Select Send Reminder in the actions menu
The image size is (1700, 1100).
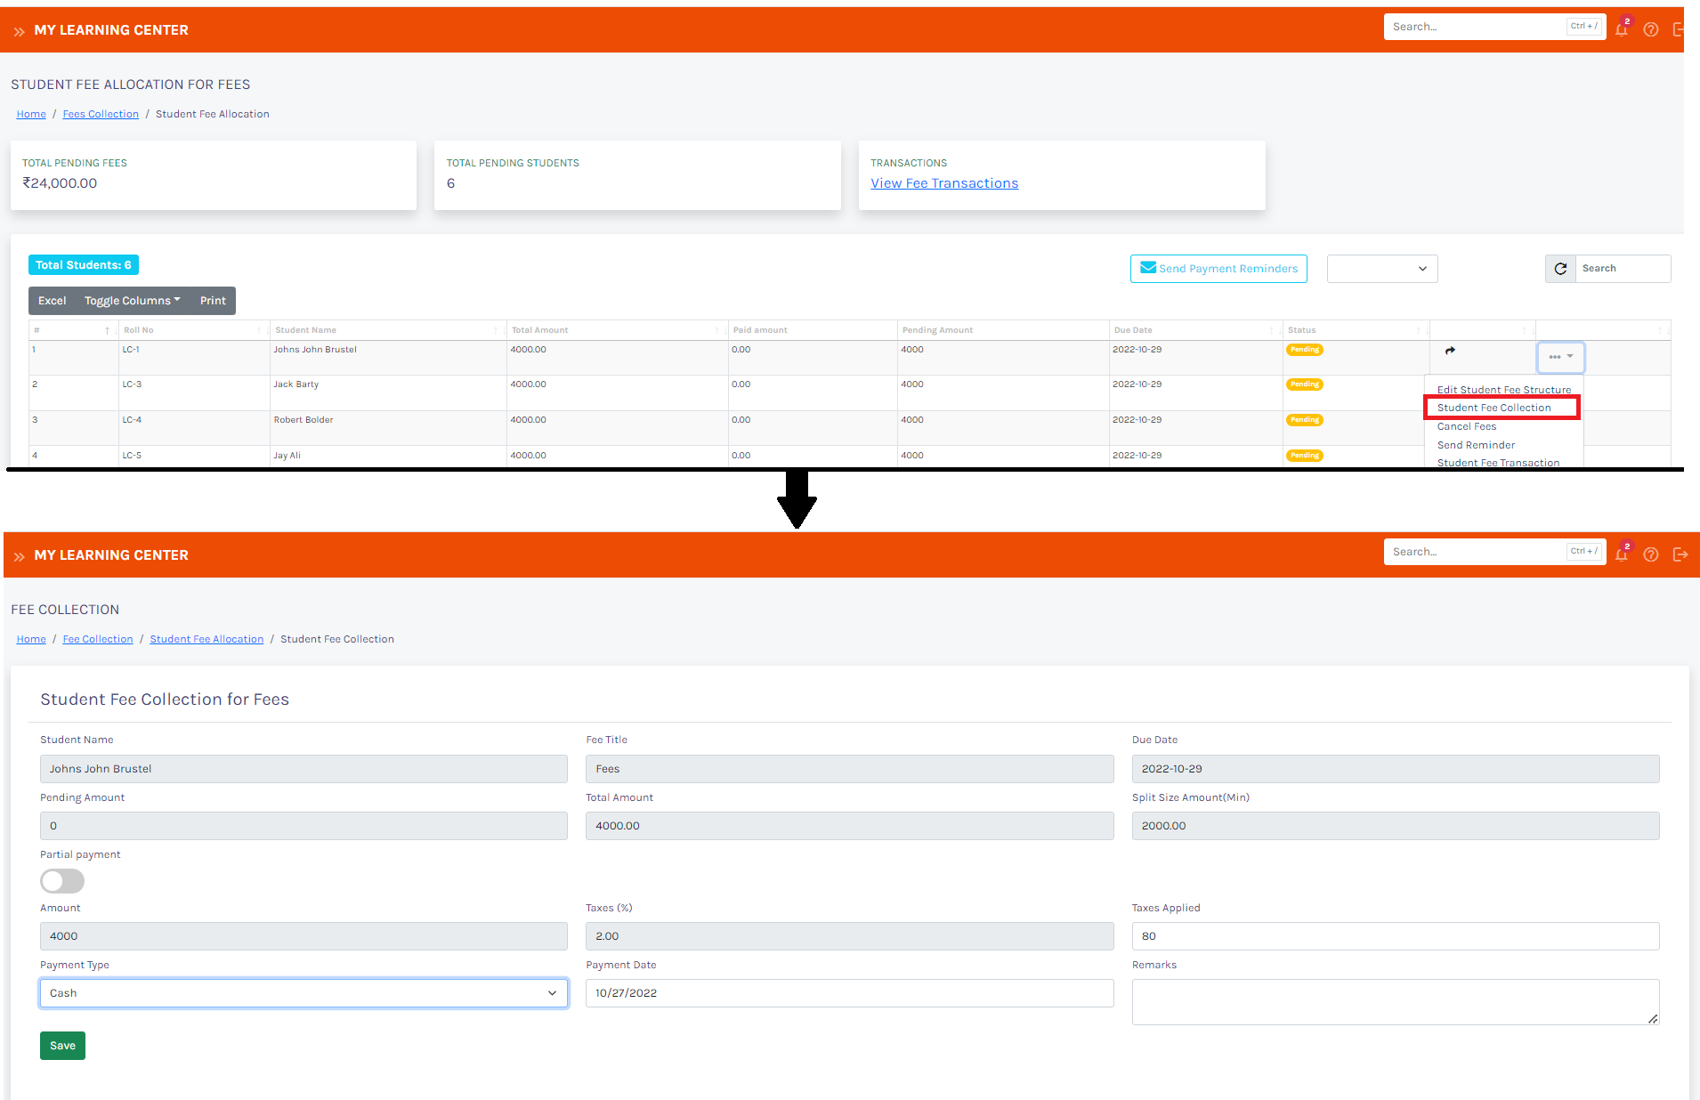tap(1476, 445)
